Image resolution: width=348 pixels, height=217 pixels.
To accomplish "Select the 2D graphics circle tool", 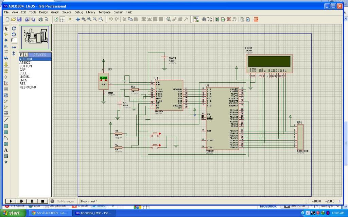I will pos(6,132).
